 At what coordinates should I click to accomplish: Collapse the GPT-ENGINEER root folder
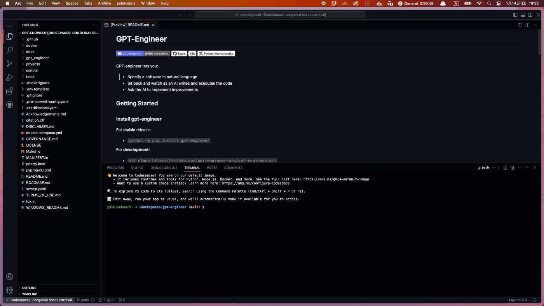pyautogui.click(x=59, y=33)
